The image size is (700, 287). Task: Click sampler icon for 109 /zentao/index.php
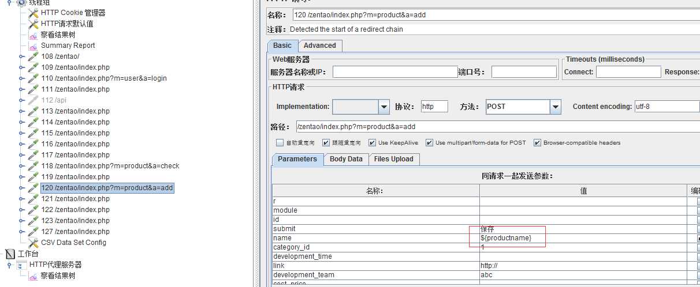coord(33,67)
